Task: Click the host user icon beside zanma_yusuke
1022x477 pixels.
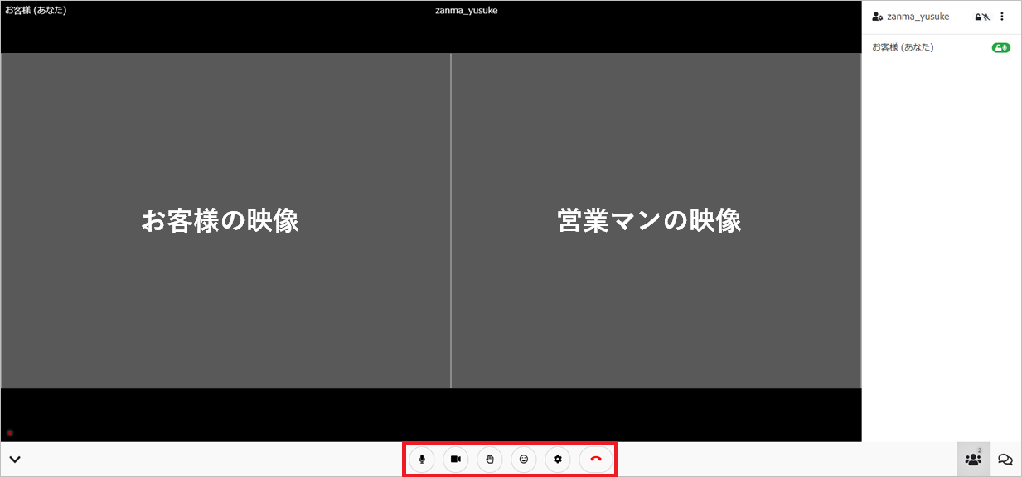Action: (x=877, y=17)
